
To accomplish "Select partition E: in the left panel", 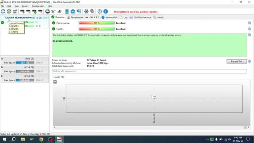I will (25, 78).
